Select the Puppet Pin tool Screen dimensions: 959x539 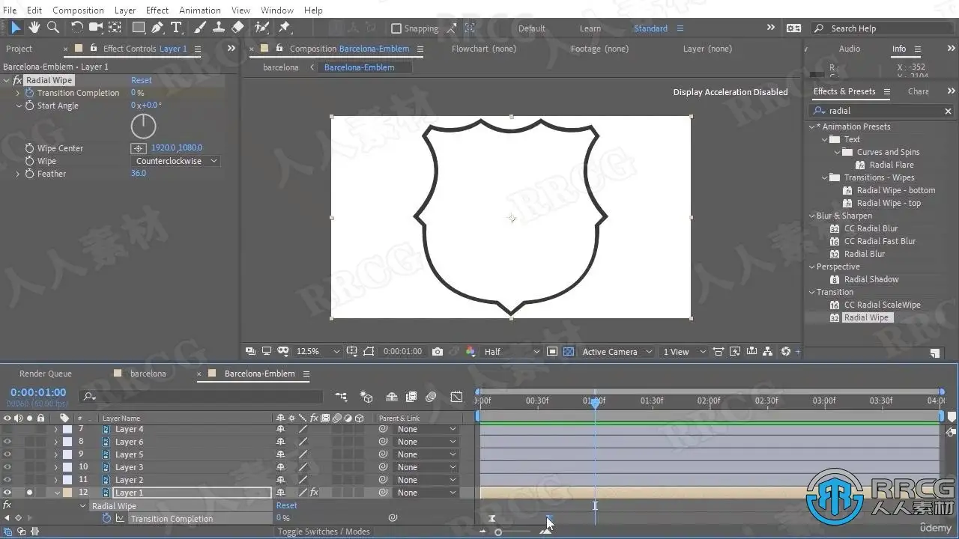coord(285,28)
